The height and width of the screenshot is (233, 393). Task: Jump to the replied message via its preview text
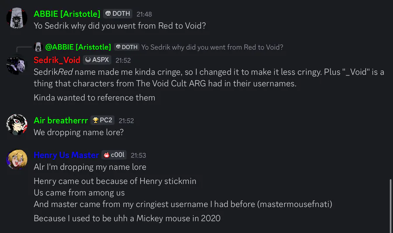(x=212, y=47)
